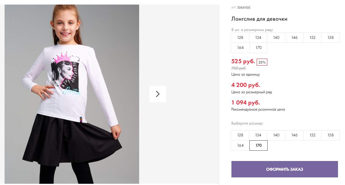The height and width of the screenshot is (185, 345).
Task: Click the 525 руб. unit price
Action: click(243, 62)
